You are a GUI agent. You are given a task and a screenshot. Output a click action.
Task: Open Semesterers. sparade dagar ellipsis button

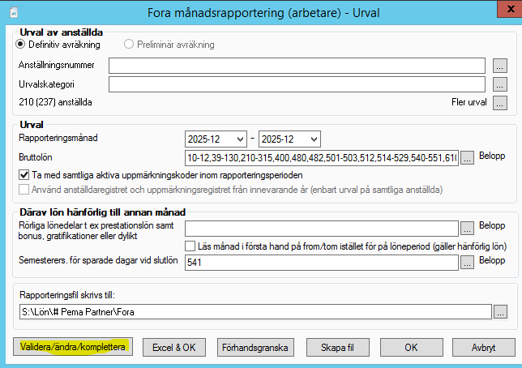(x=468, y=262)
